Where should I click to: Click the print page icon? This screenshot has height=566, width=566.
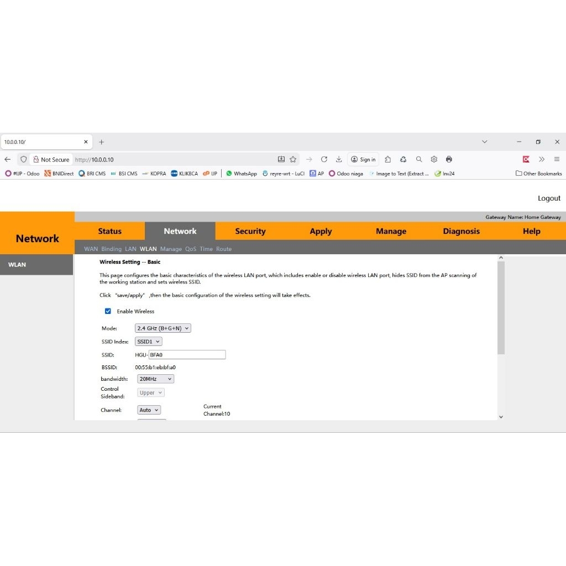(449, 159)
